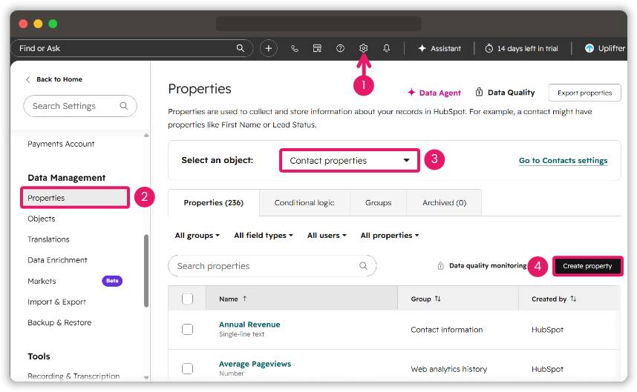Image resolution: width=637 pixels, height=392 pixels.
Task: Check the Annual Revenue row checkbox
Action: coord(187,329)
